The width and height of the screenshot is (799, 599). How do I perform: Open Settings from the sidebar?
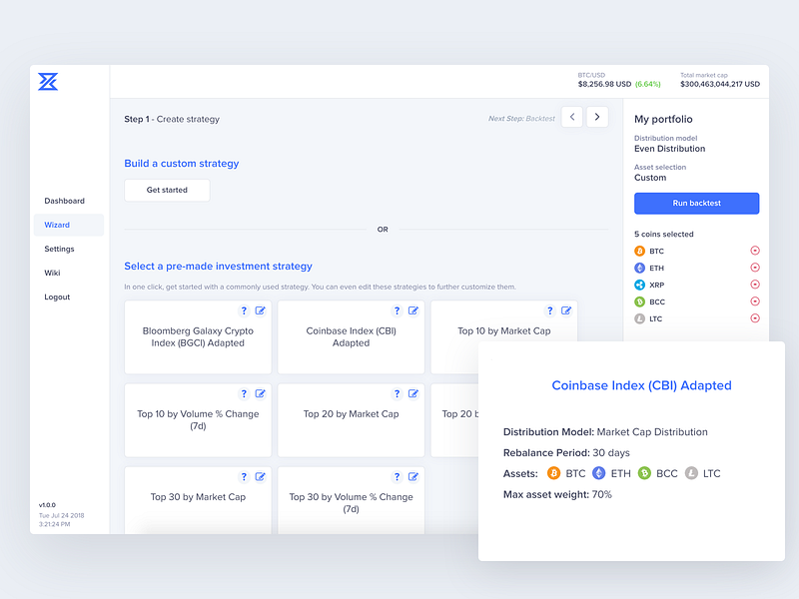pyautogui.click(x=59, y=249)
